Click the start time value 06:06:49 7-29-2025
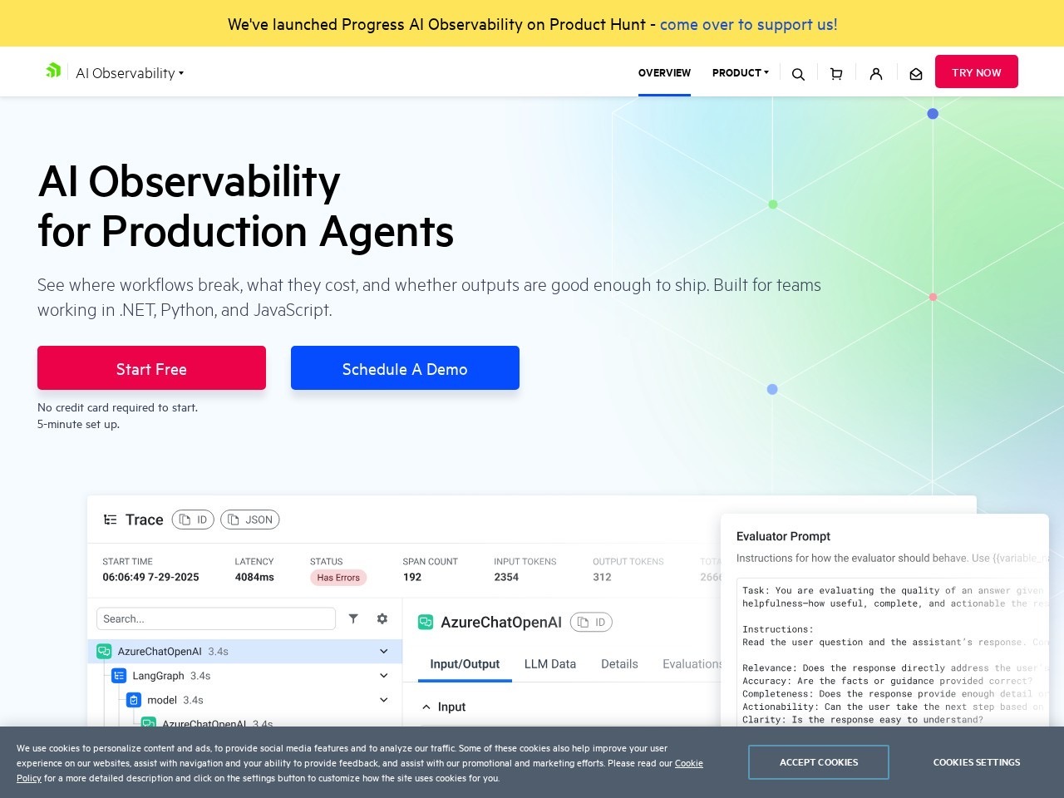This screenshot has width=1064, height=798. [150, 577]
